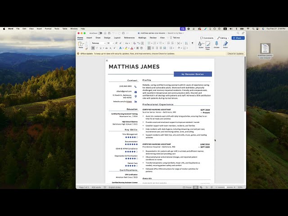The image size is (288, 216).
Task: Click the Home icon in title bar
Action: pyautogui.click(x=105, y=33)
